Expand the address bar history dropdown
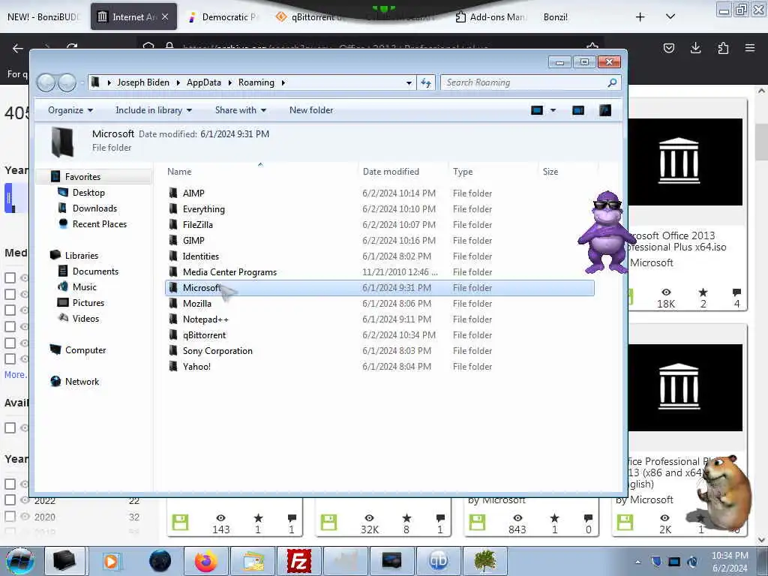 click(409, 82)
